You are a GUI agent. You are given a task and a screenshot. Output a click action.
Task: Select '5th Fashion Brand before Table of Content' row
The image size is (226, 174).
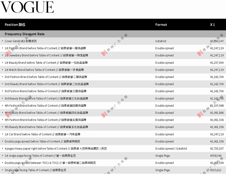pyautogui.click(x=113, y=120)
